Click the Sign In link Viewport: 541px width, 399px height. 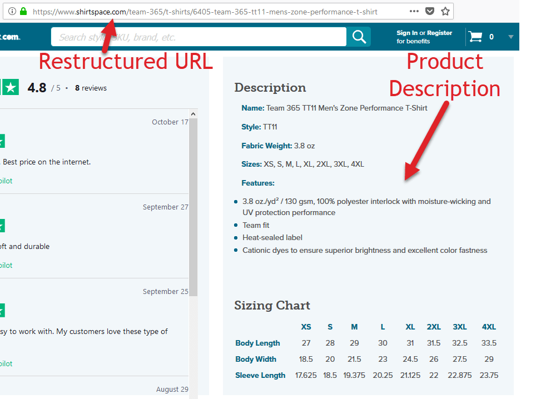click(407, 33)
